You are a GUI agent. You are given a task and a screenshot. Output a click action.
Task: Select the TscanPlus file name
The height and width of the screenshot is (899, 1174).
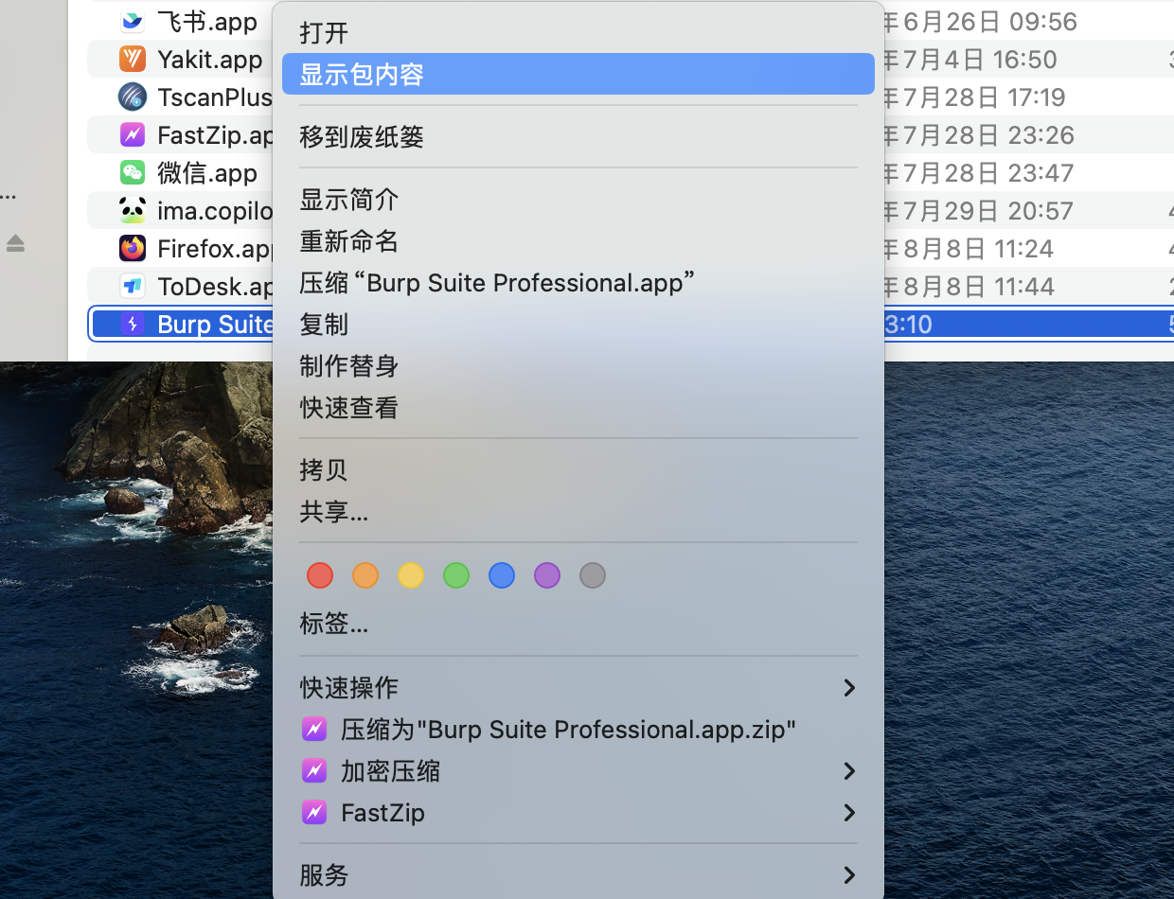(x=215, y=97)
